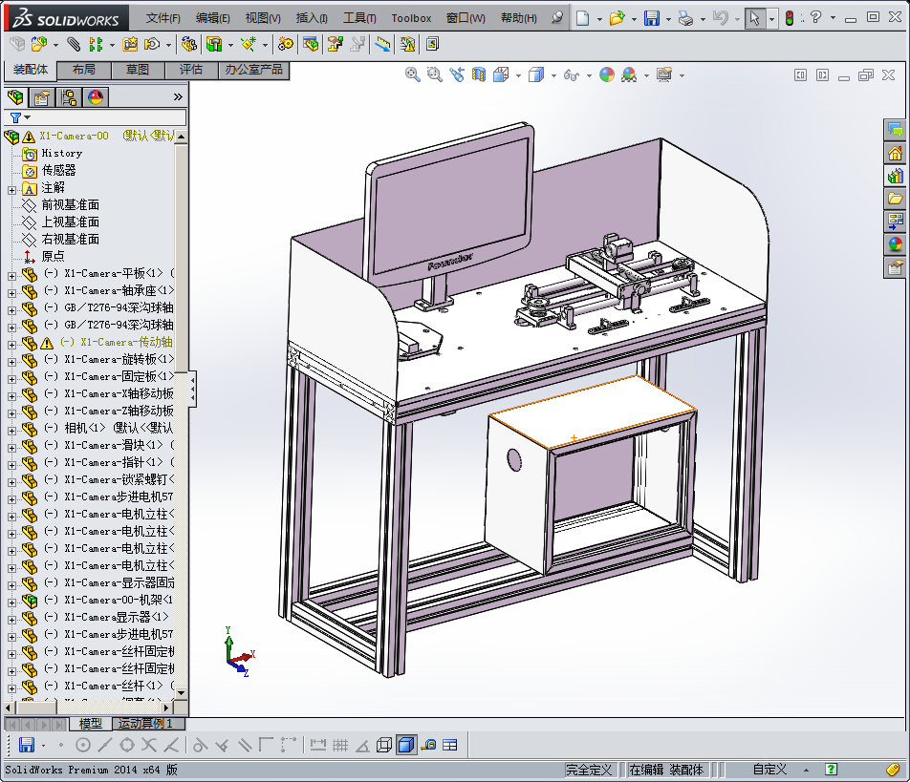Click the Section View icon
This screenshot has height=782, width=910.
[479, 74]
